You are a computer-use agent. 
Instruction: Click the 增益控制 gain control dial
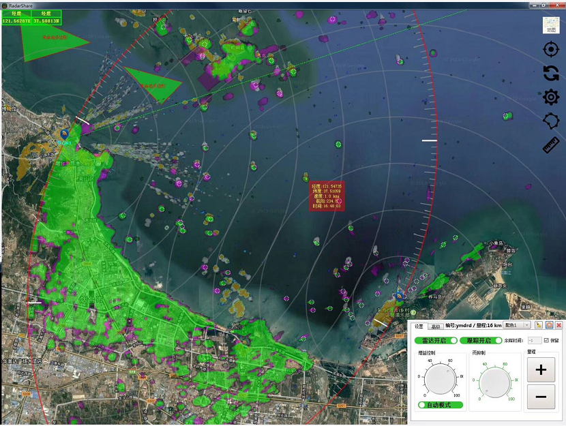tap(440, 380)
